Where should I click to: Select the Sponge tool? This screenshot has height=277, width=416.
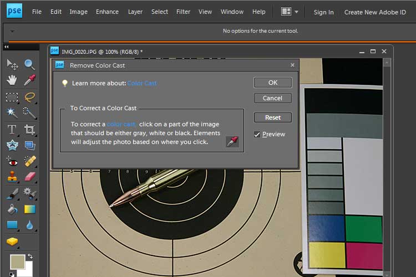point(12,242)
